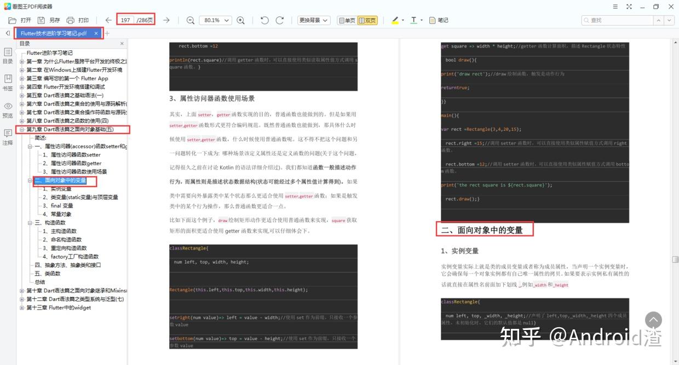
Task: Expand 第三章 编写您的第一个 Flutter App node
Action: (22, 79)
